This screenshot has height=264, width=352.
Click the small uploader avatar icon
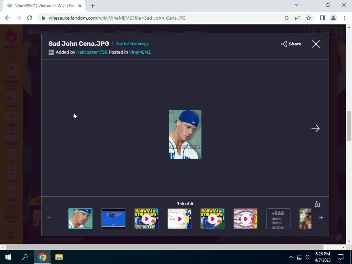(x=51, y=52)
